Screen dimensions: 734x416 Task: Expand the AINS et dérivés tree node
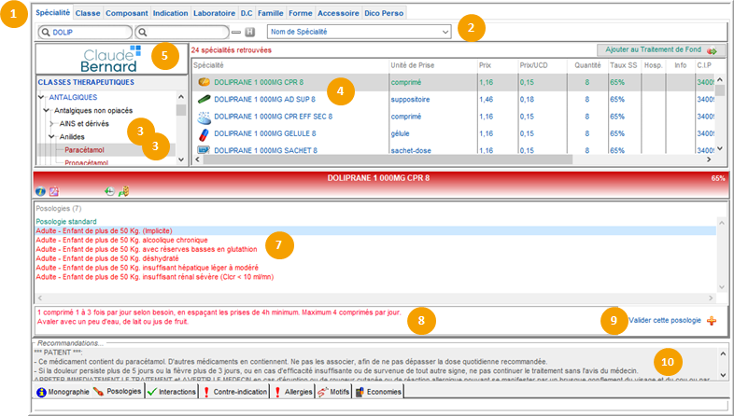tap(51, 123)
